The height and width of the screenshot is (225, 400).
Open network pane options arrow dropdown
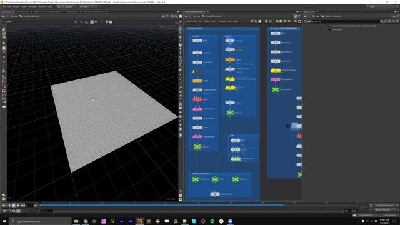point(300,12)
